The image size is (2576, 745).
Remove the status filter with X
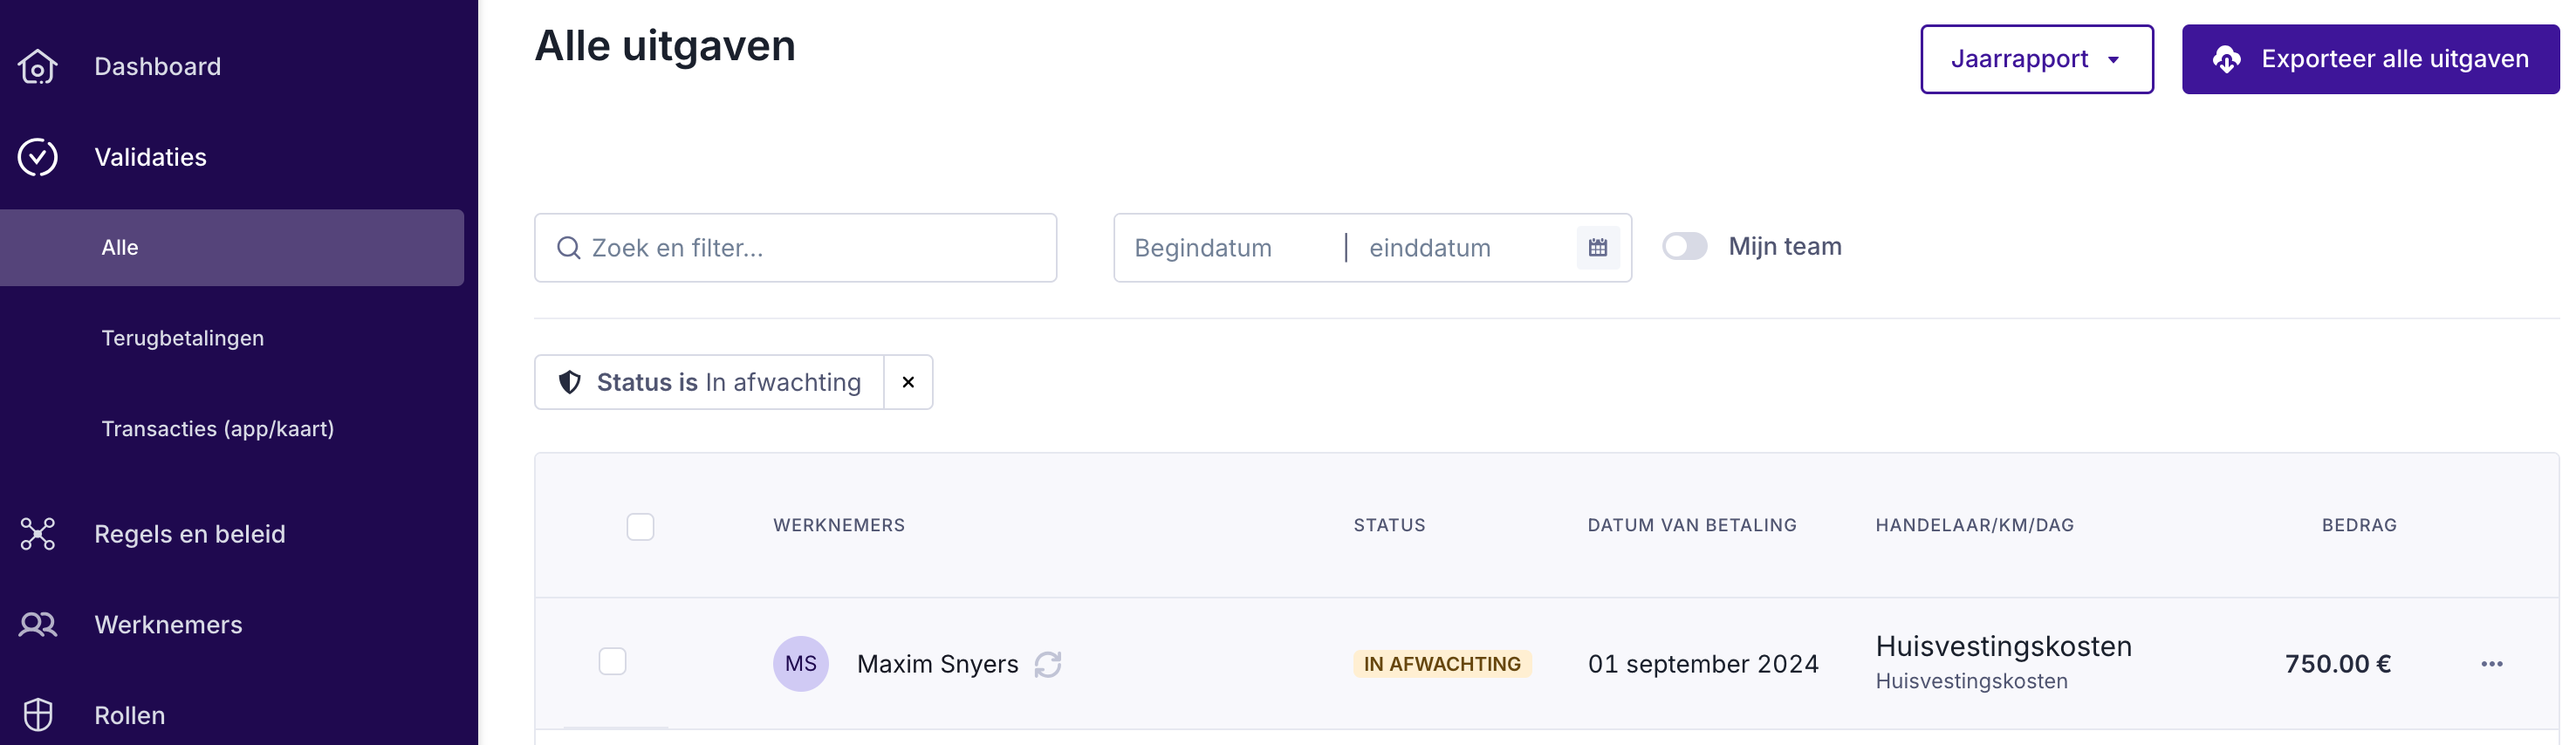point(908,382)
